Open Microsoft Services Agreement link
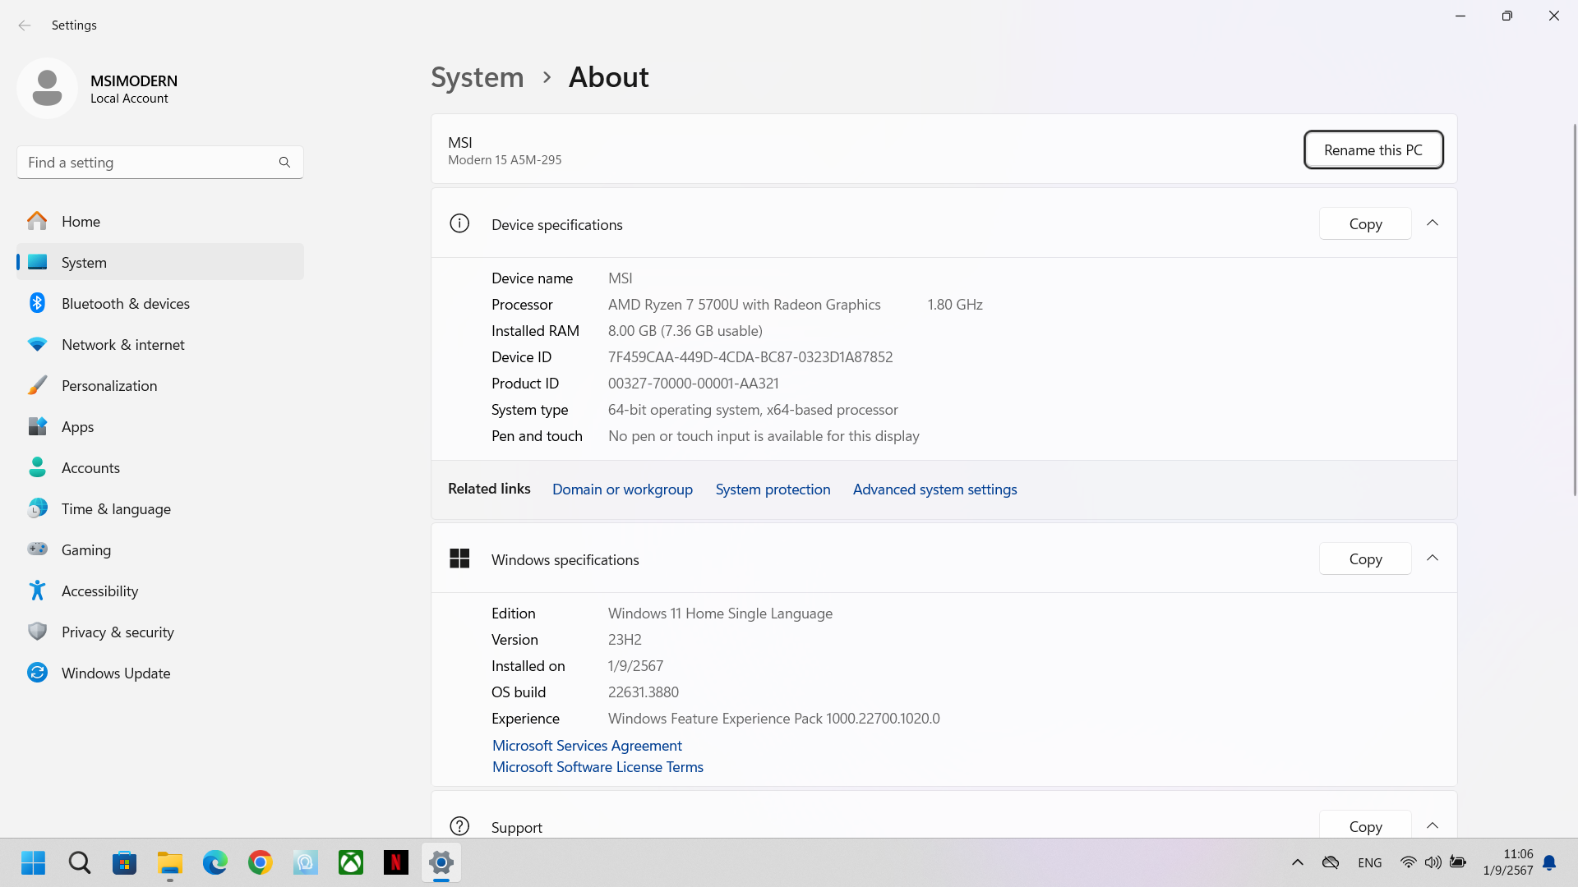 point(587,745)
